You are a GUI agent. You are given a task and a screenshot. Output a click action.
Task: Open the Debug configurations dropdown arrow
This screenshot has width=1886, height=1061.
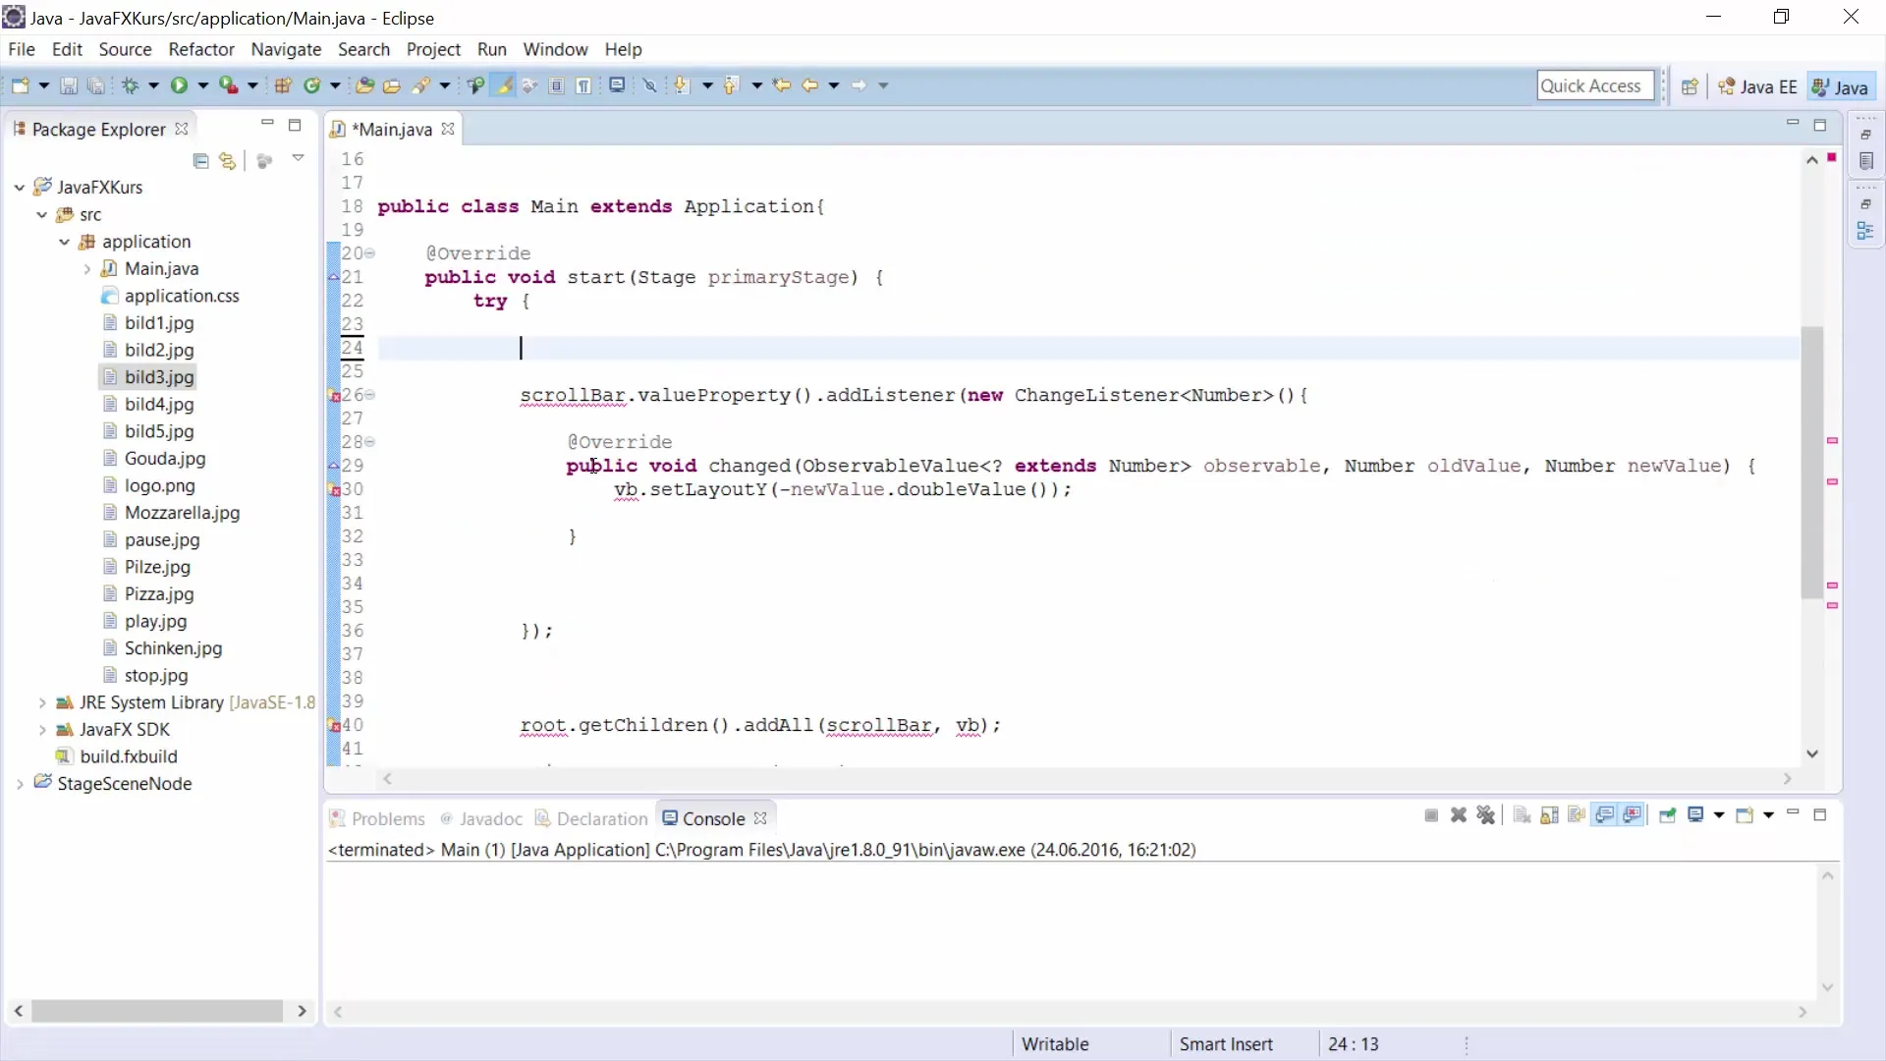tap(153, 85)
